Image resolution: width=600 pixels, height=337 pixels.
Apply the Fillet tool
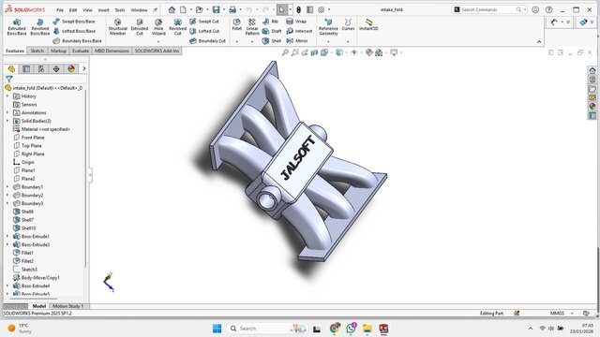pyautogui.click(x=237, y=24)
